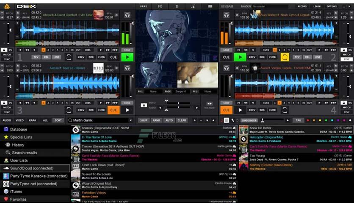Toggle headphone cue on deck 3
The height and width of the screenshot is (205, 354).
127,68
